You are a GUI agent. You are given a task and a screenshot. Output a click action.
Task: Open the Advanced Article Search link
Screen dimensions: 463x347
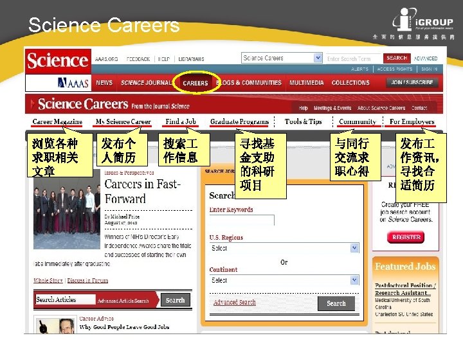(123, 301)
